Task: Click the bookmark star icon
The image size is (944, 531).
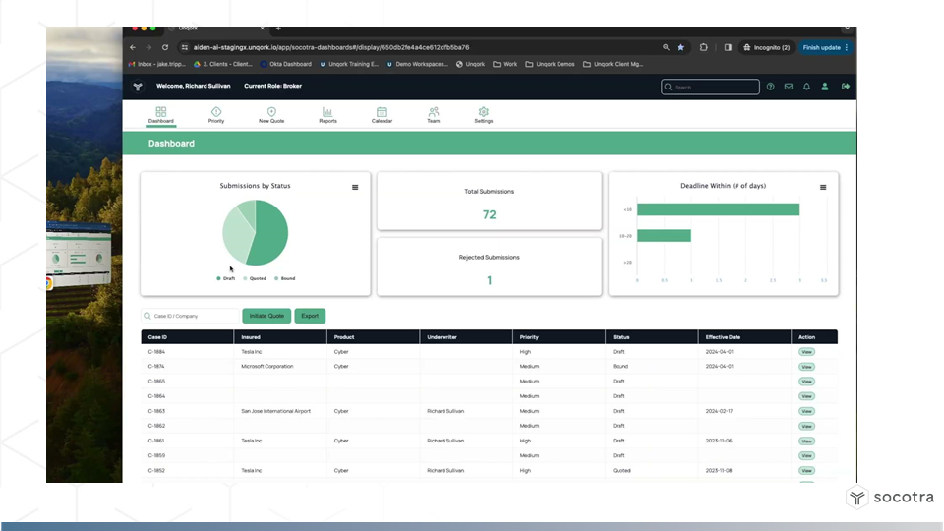Action: pyautogui.click(x=680, y=47)
